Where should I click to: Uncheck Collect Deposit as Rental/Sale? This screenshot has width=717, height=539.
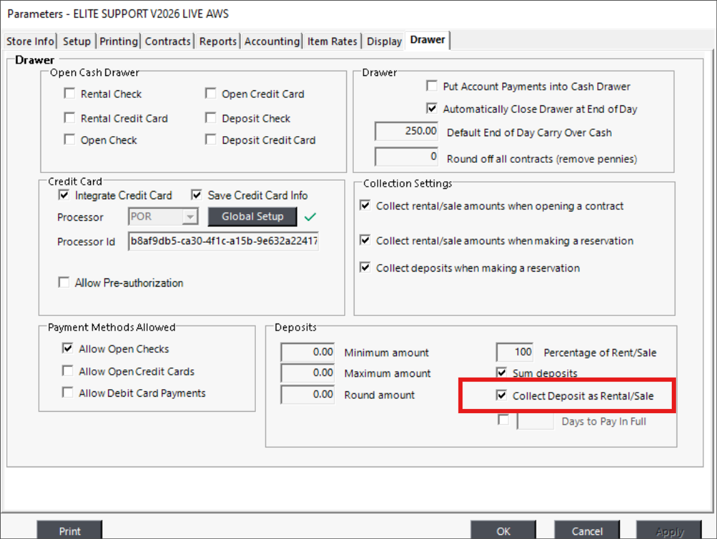click(x=501, y=395)
